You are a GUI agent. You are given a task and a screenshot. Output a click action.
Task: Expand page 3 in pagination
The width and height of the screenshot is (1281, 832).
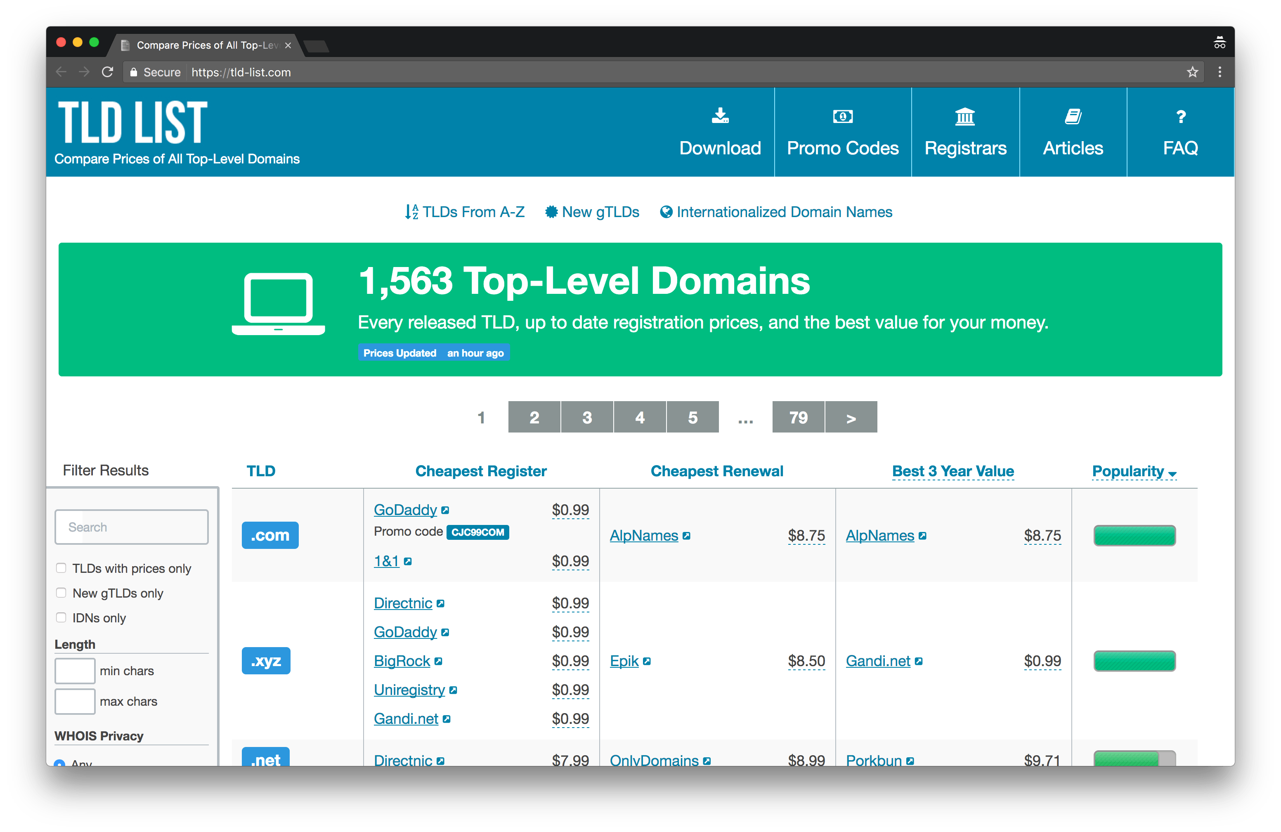[x=586, y=417]
